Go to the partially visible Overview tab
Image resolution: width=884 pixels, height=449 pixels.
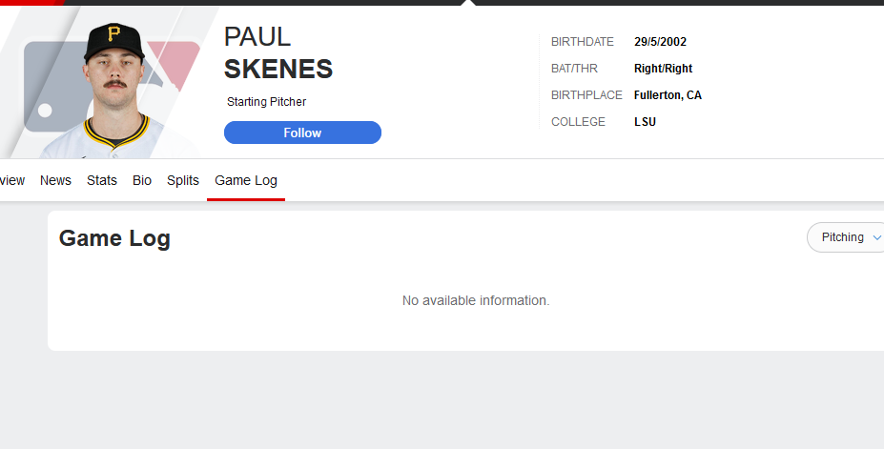(11, 180)
